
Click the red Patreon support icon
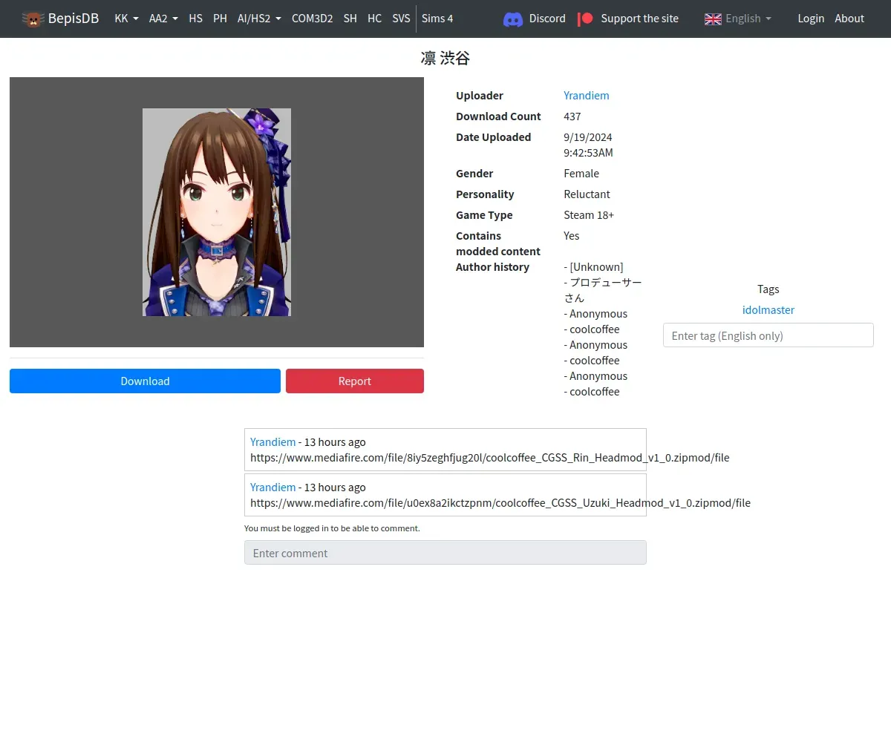[x=585, y=19]
